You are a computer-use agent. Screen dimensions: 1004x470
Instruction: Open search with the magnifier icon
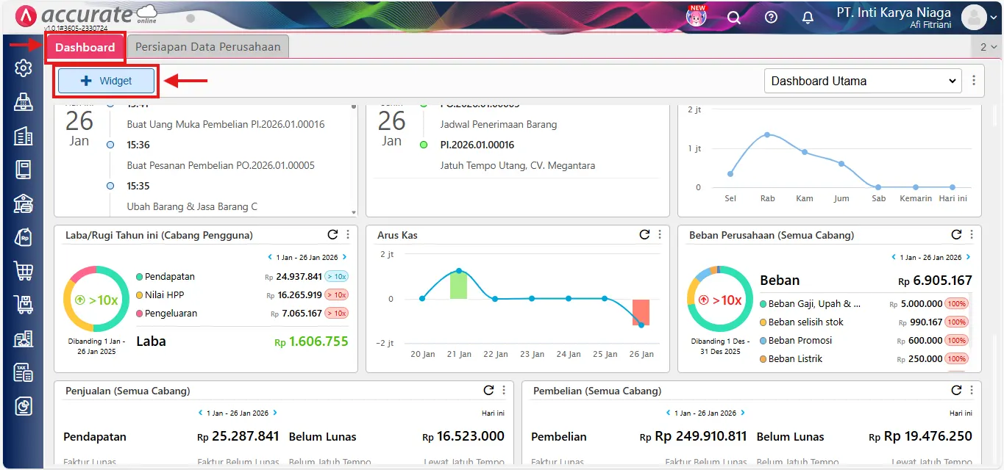coord(734,17)
